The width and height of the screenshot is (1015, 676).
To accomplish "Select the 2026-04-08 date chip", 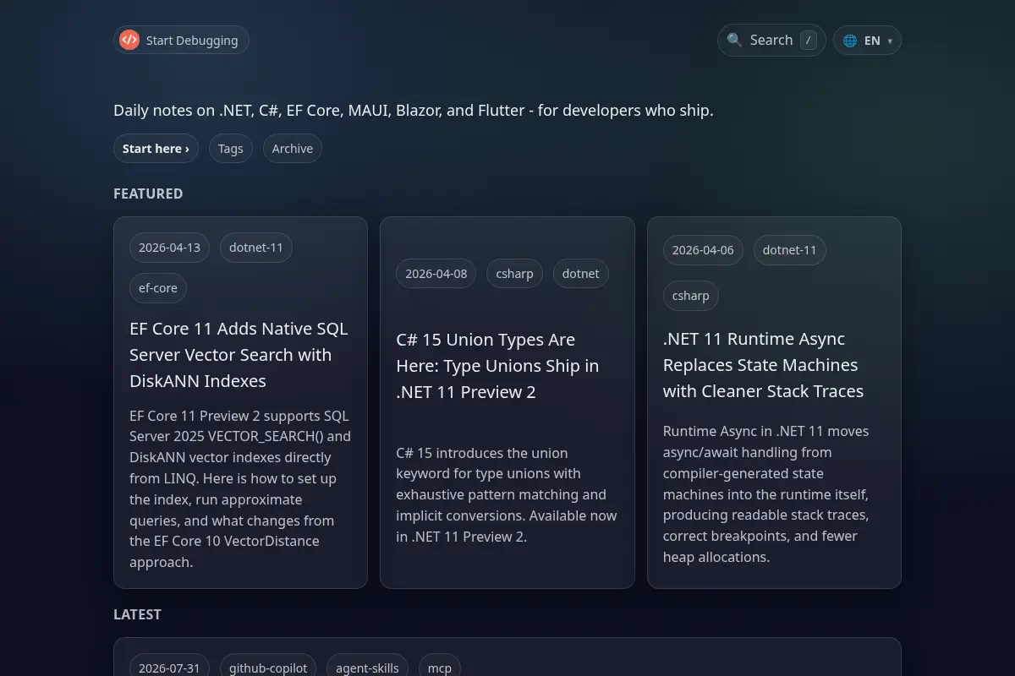I will tap(436, 274).
